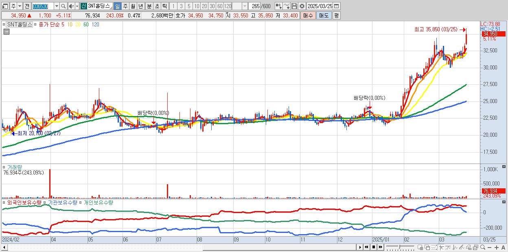The height and width of the screenshot is (252, 508).
Task: Click the 120 interval preset button
Action: click(228, 6)
